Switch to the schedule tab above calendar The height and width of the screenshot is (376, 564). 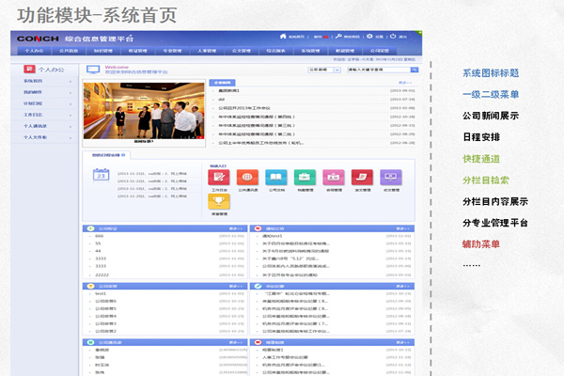pyautogui.click(x=106, y=155)
